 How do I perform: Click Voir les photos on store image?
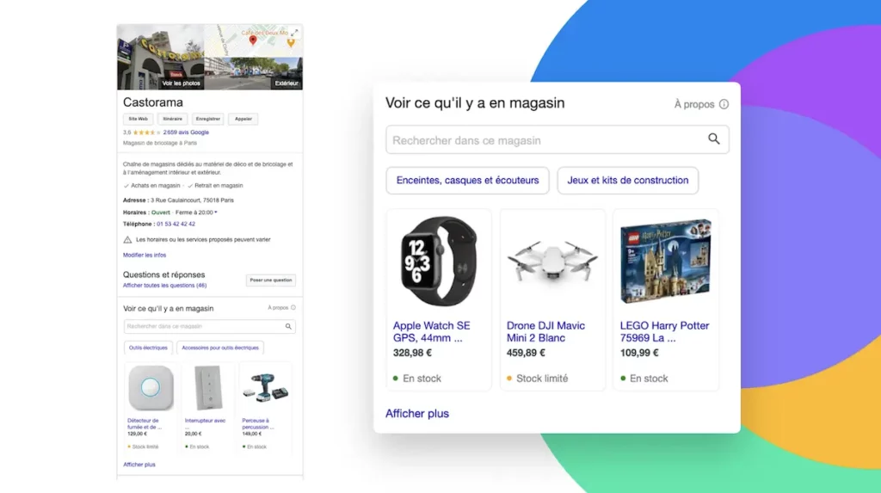(x=181, y=83)
